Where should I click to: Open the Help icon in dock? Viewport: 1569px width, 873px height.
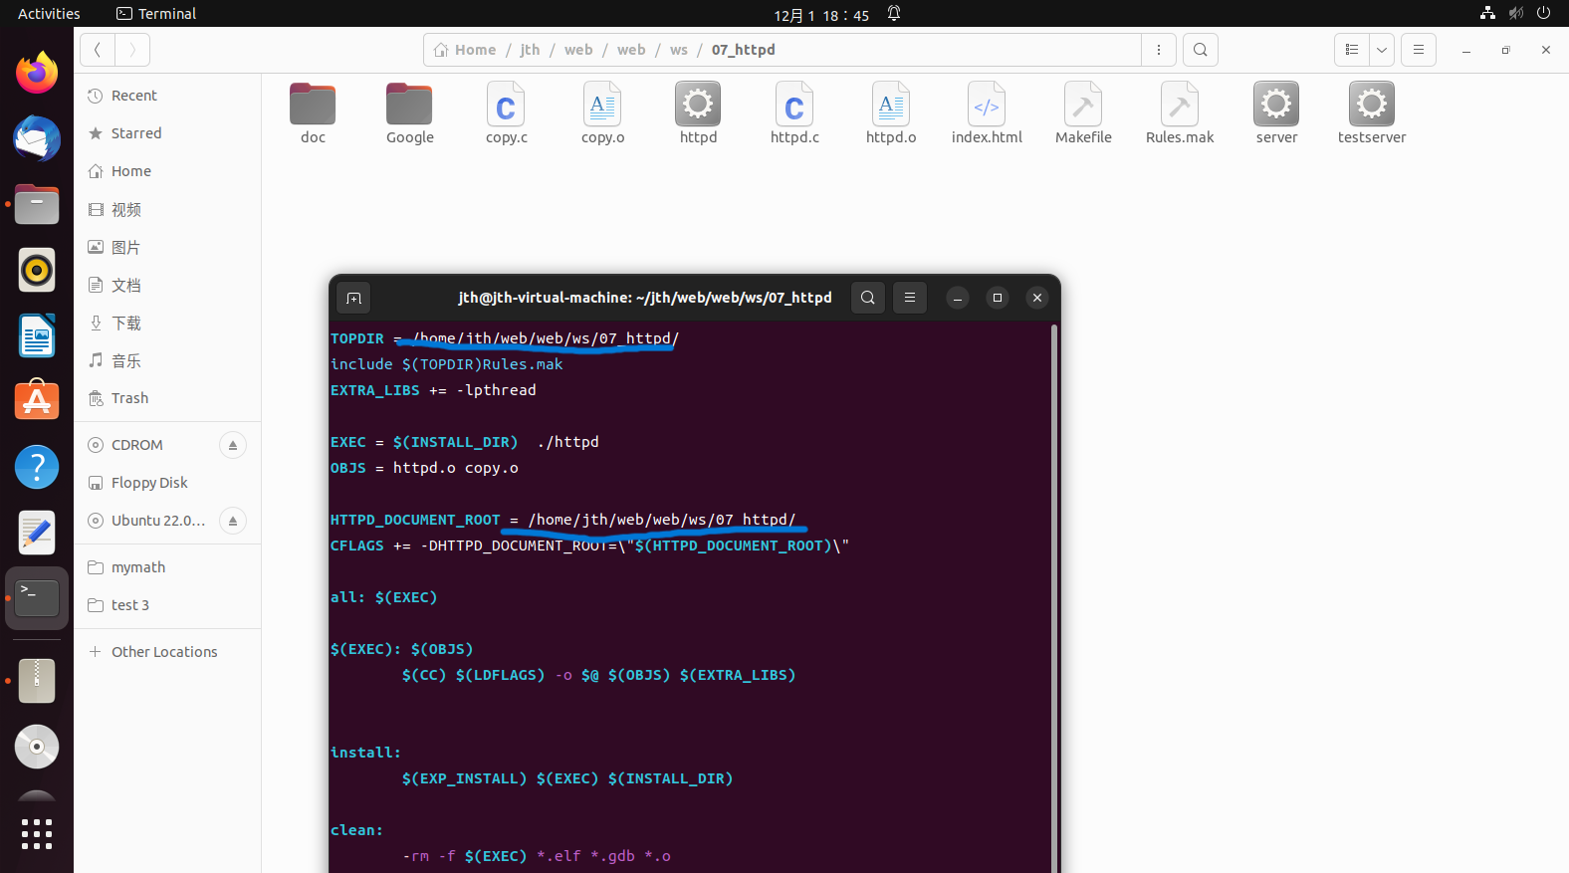[37, 467]
